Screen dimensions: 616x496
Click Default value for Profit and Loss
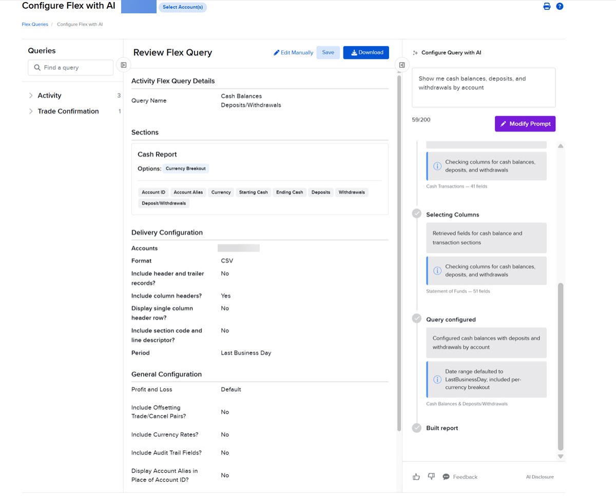tap(231, 389)
